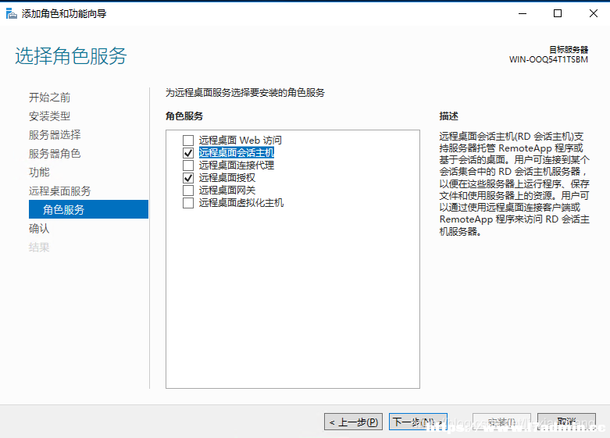The height and width of the screenshot is (438, 610).
Task: Select 远程桌面 Web 访问 label text
Action: 241,140
